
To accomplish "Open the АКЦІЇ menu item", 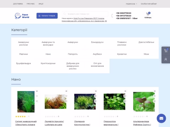I will tap(41, 4).
